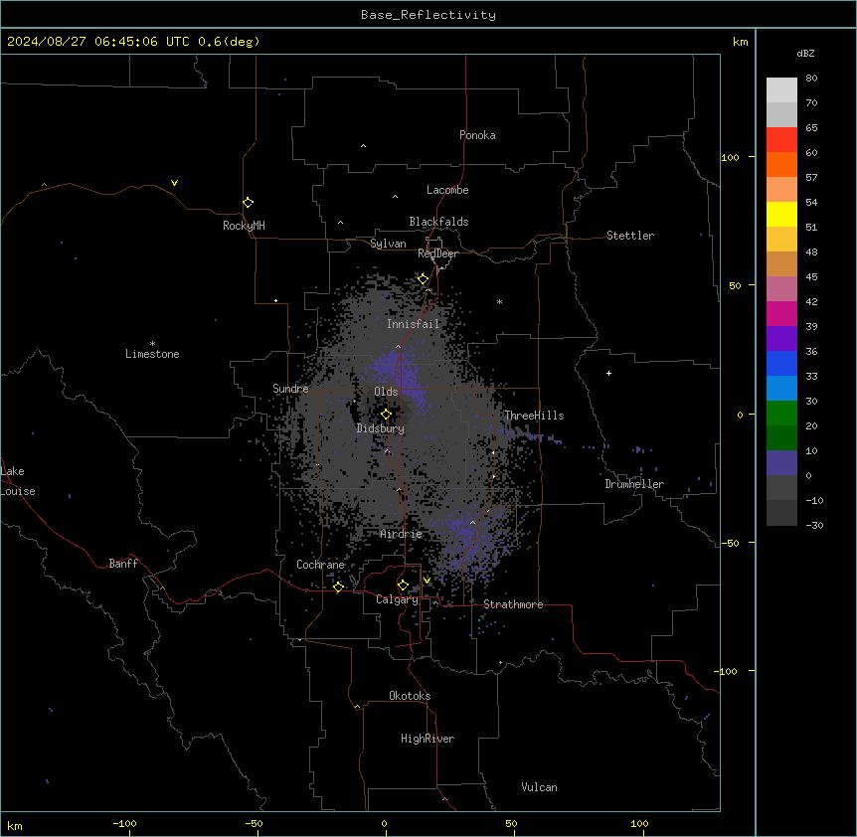Click the yellow diamond marker below RedDeer
The width and height of the screenshot is (857, 837).
(424, 279)
